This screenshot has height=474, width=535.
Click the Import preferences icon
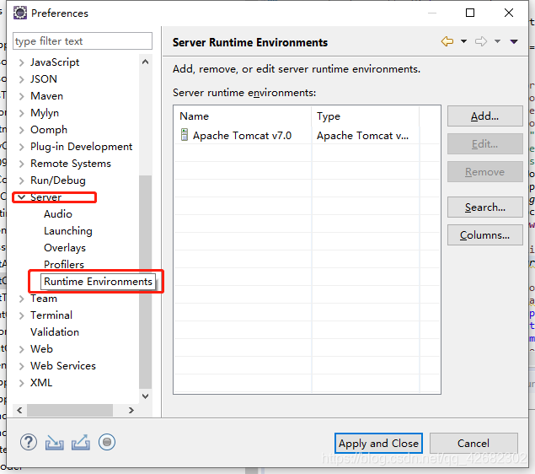[x=55, y=443]
